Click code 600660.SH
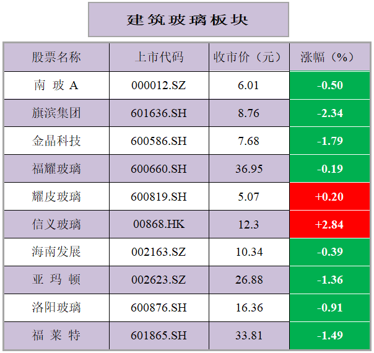Screen dimensions: 374x353 click(159, 169)
